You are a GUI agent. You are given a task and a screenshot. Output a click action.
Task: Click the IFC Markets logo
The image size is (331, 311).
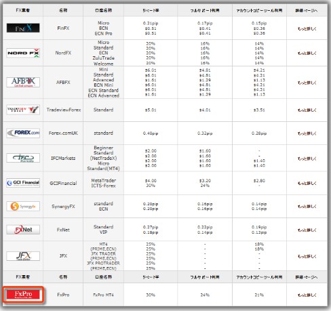(23, 158)
